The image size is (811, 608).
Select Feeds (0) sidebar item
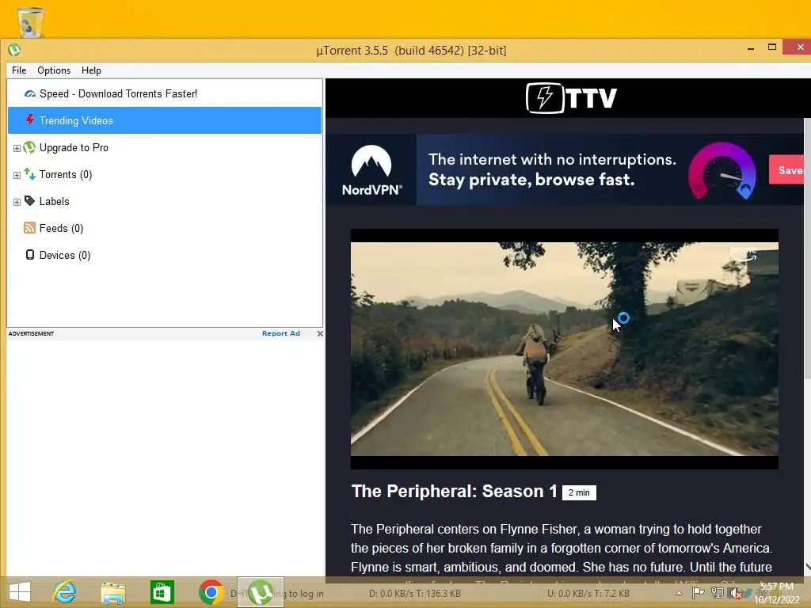[x=165, y=228]
